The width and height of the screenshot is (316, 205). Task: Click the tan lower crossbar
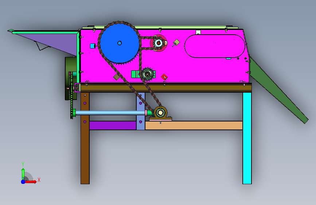[194, 125]
